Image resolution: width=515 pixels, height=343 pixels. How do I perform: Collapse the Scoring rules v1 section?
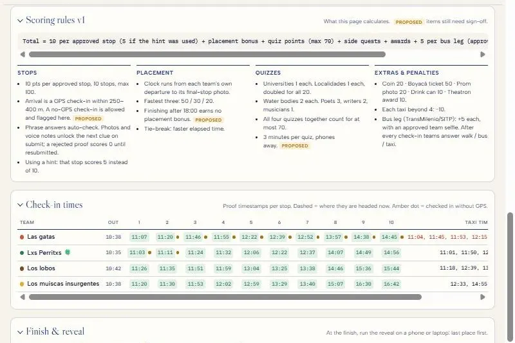point(20,21)
